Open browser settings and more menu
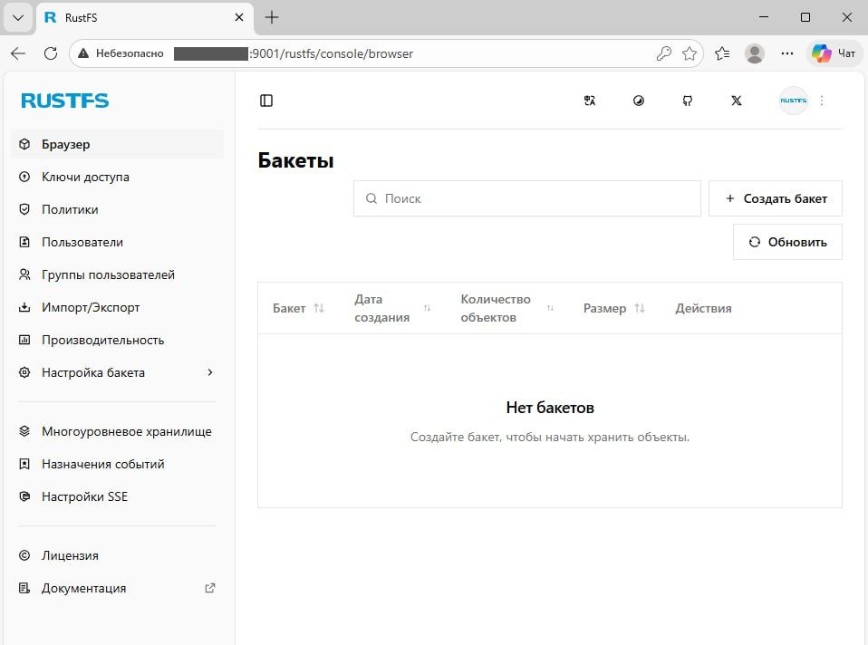Viewport: 868px width, 645px height. pos(787,53)
